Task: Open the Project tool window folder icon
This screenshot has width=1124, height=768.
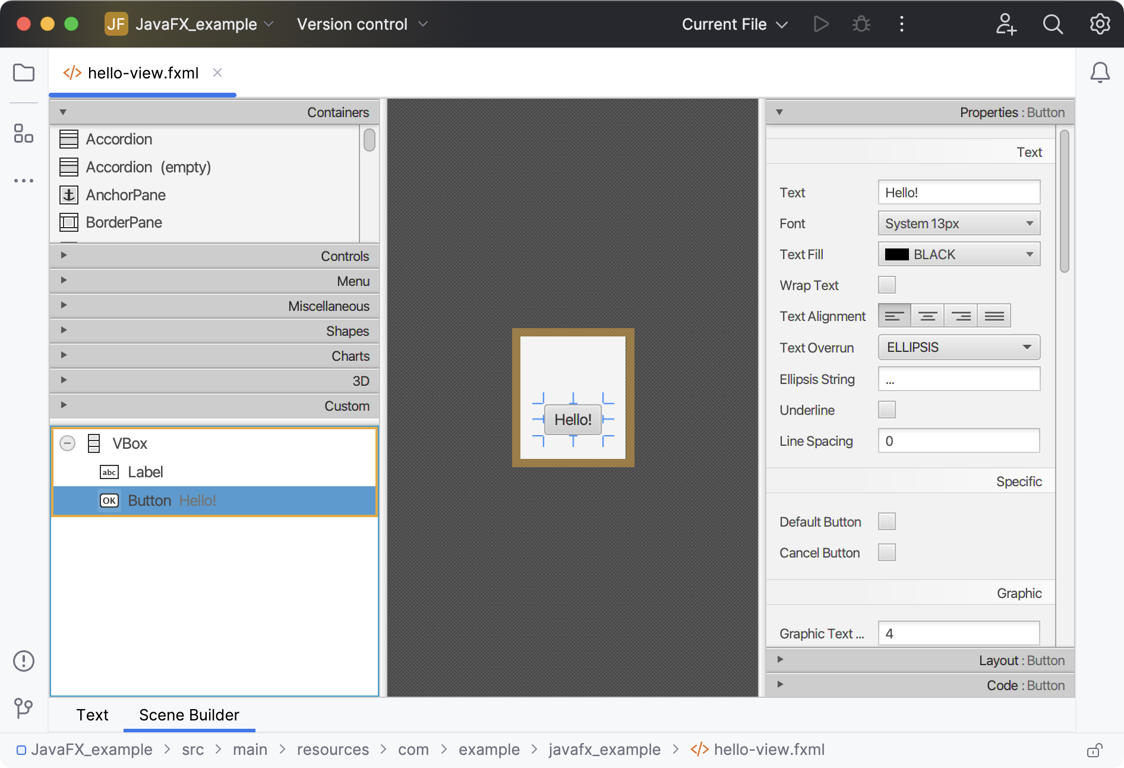Action: pyautogui.click(x=24, y=73)
